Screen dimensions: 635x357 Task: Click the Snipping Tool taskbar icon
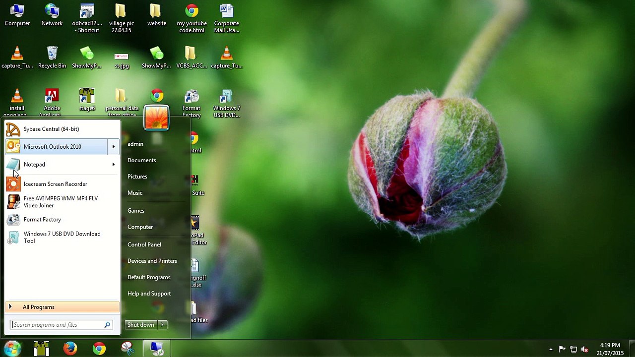(128, 349)
